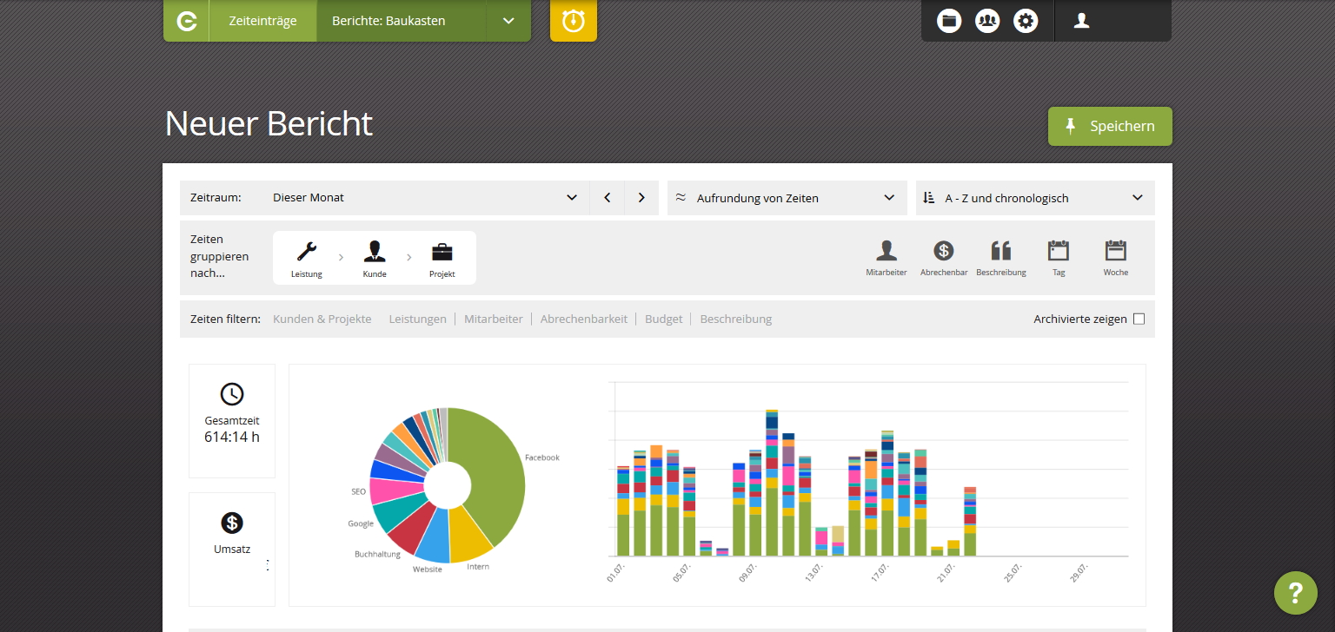
Task: Switch to Zeiteinträge tab
Action: coord(262,21)
